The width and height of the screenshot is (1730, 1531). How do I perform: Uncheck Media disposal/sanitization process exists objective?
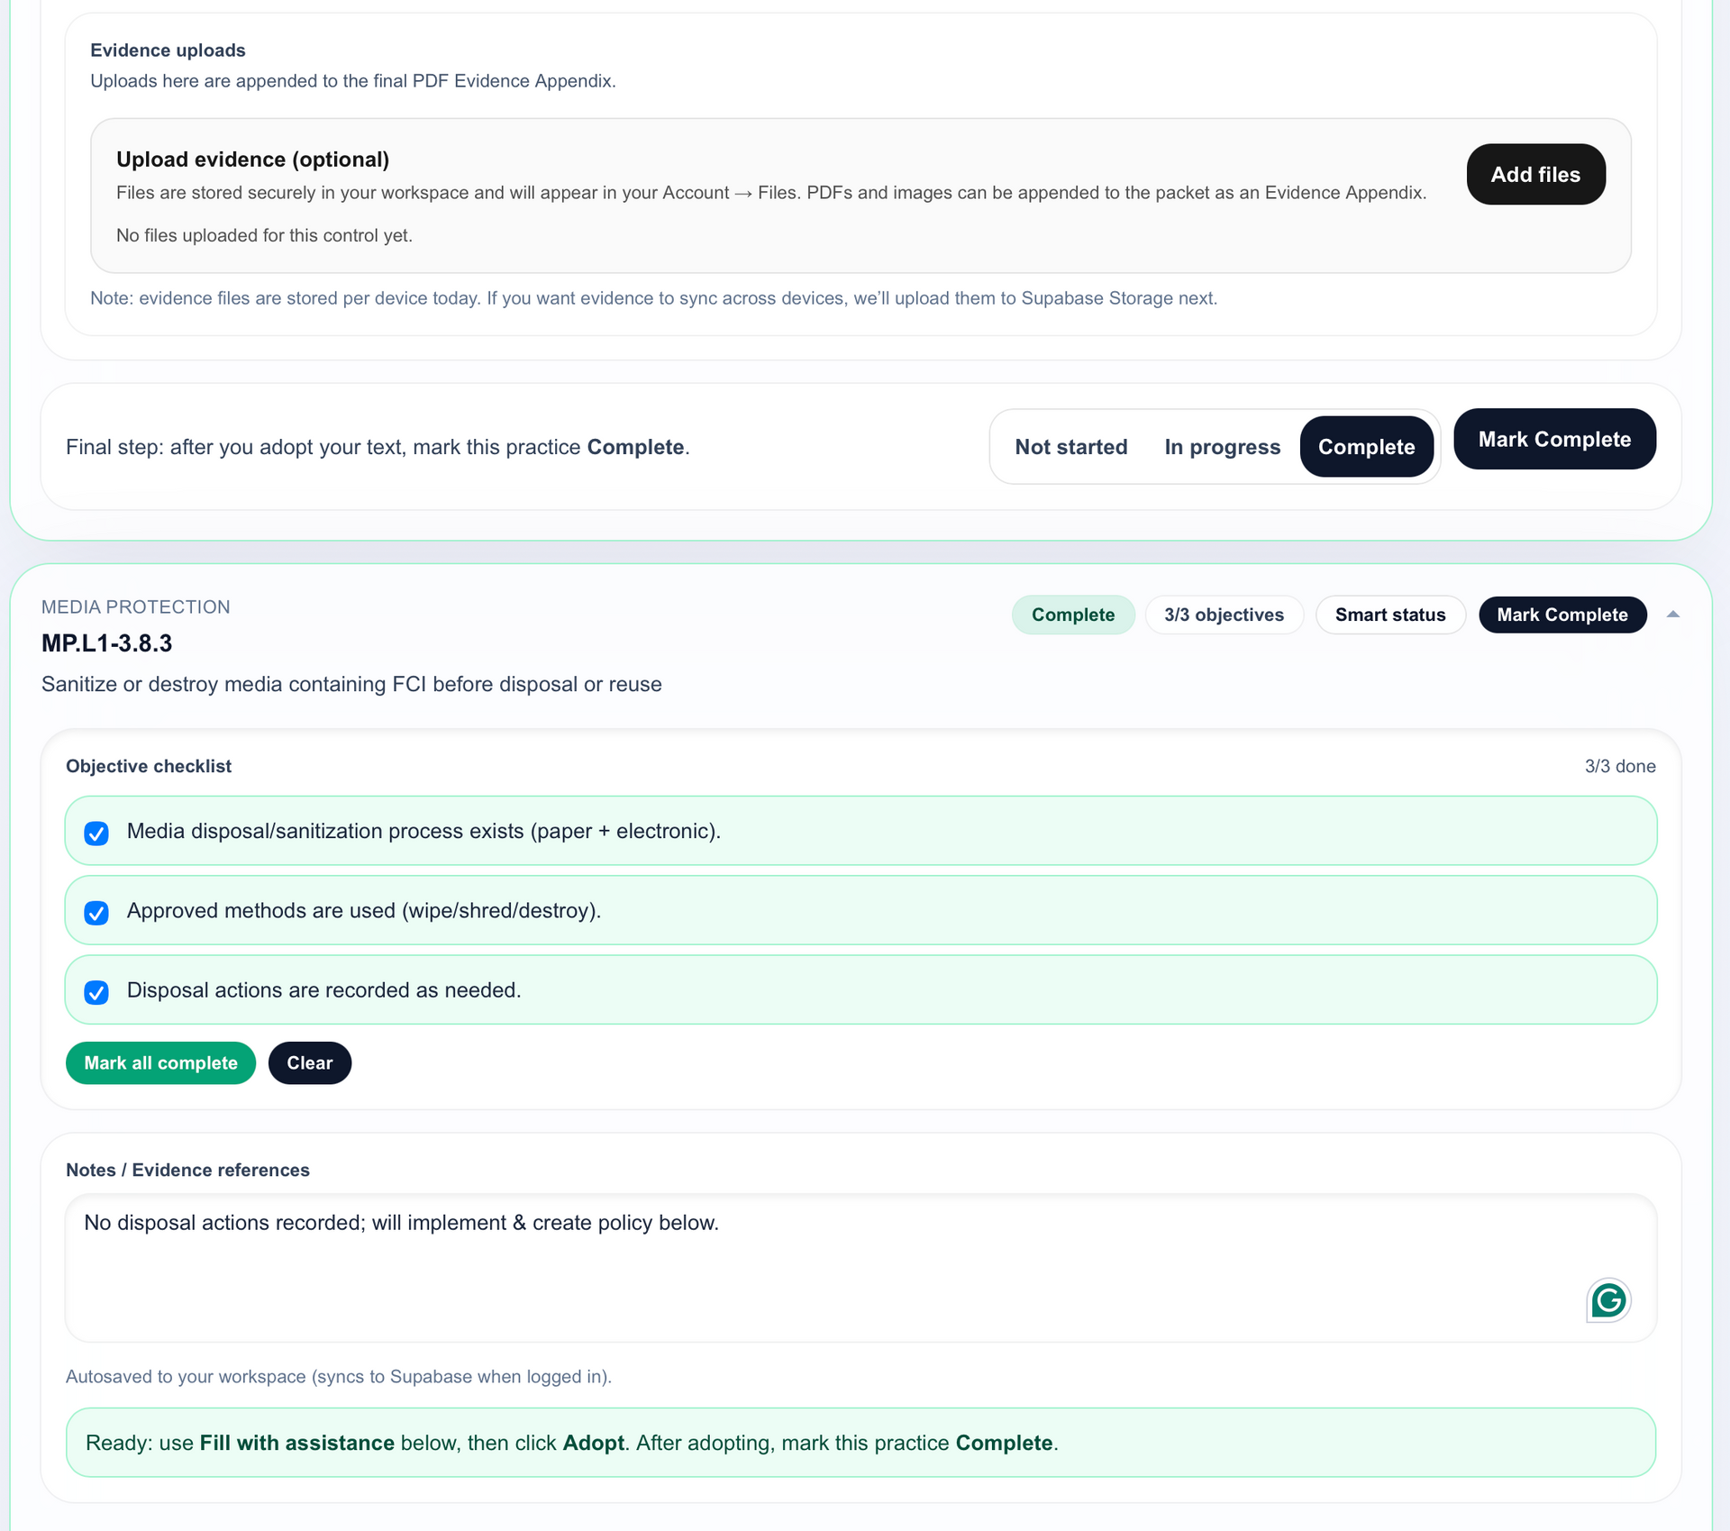pos(96,833)
